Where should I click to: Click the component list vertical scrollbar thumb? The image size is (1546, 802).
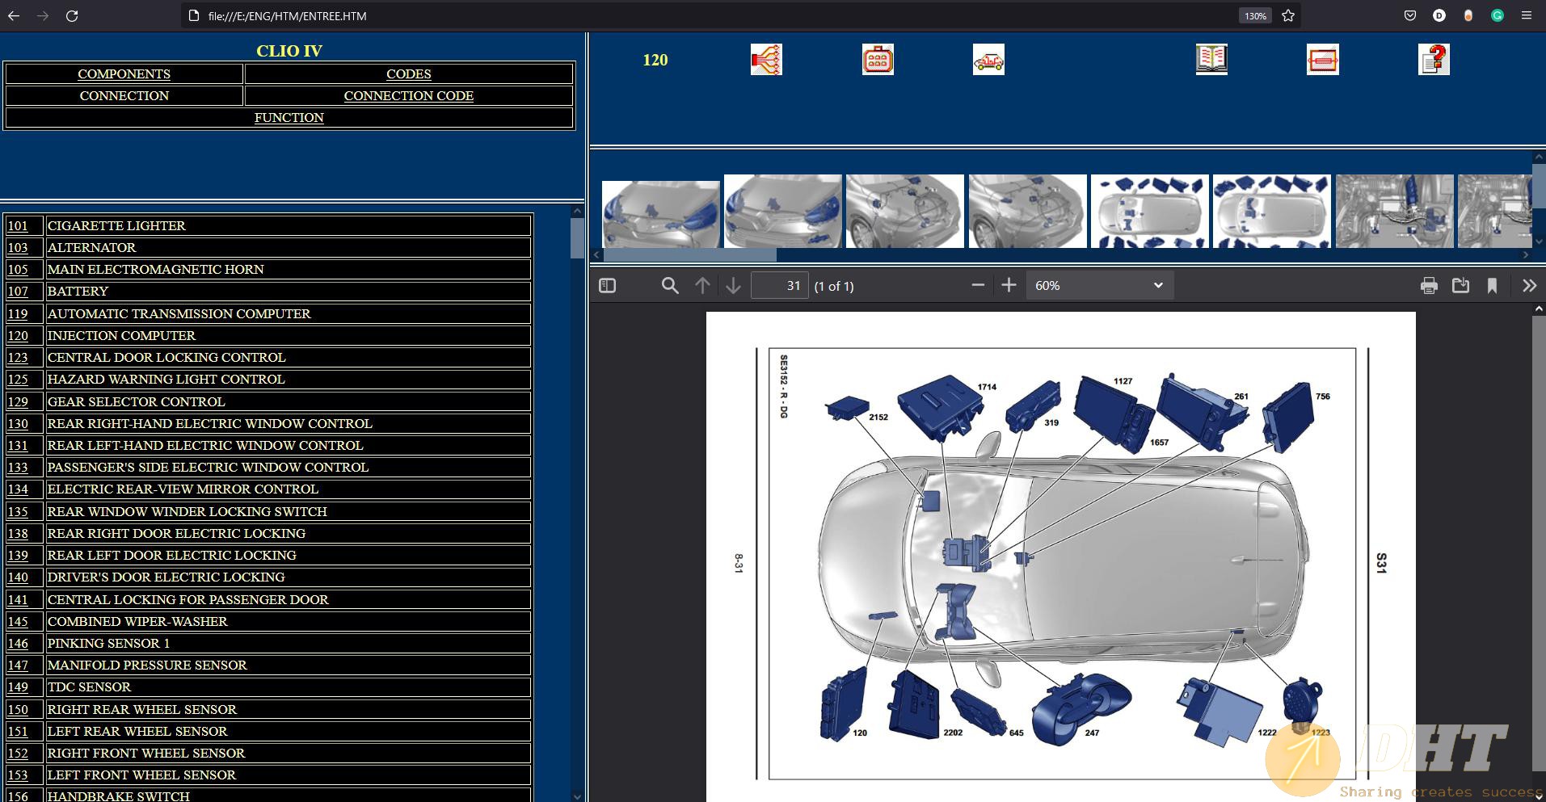pyautogui.click(x=577, y=238)
